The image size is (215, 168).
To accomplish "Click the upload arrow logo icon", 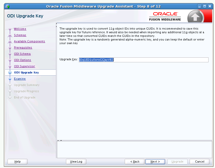I will pos(195,17).
